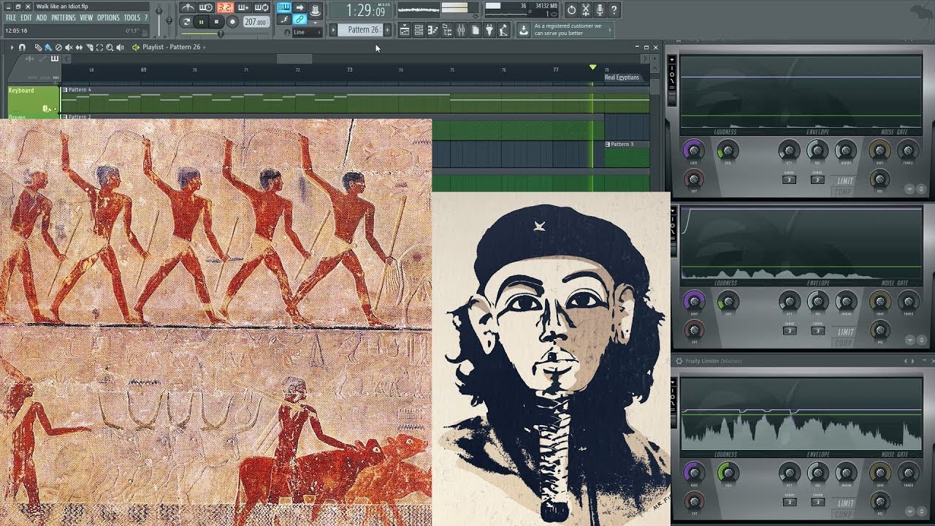Click the Pattern 3 clip in playlist
Image resolution: width=935 pixels, height=526 pixels.
tap(627, 154)
